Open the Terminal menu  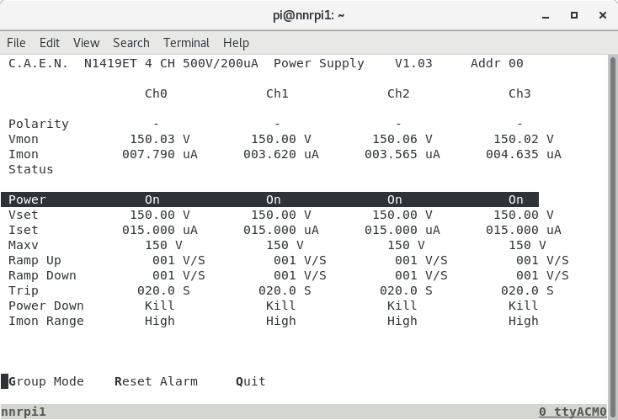(186, 43)
